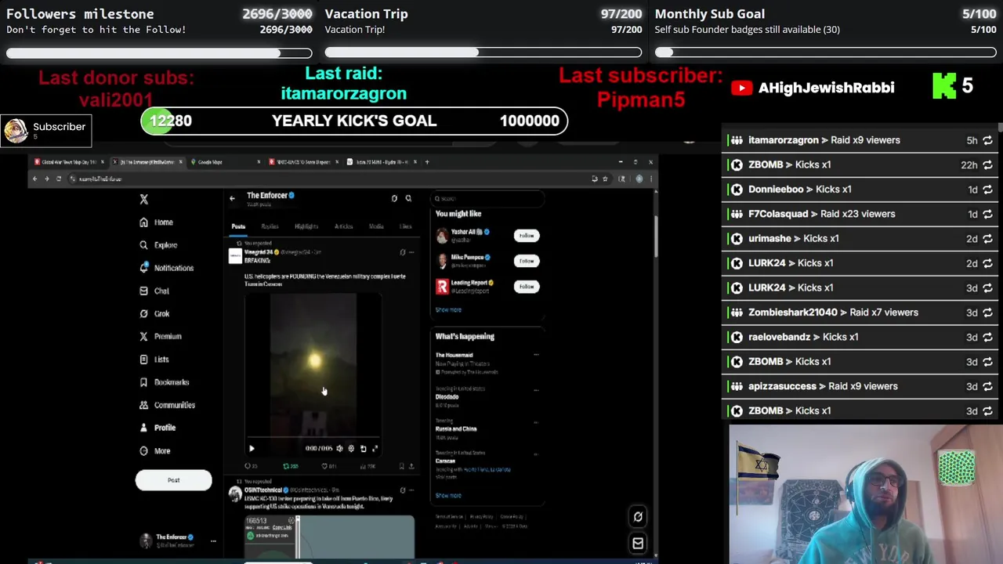Open more menu on OSINTtechnical post
1003x564 pixels.
(x=411, y=490)
